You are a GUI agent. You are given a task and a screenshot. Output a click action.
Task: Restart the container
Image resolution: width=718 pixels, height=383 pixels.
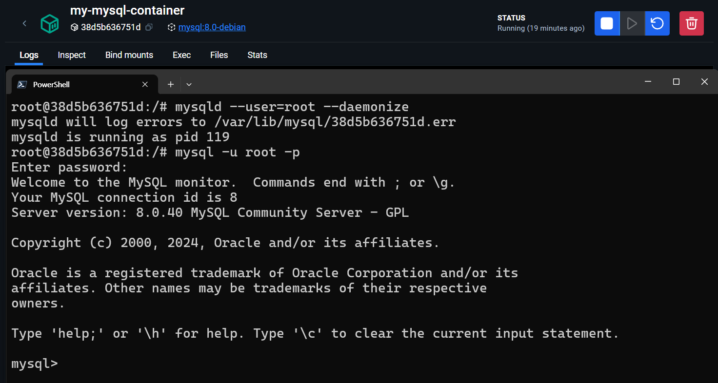(658, 23)
